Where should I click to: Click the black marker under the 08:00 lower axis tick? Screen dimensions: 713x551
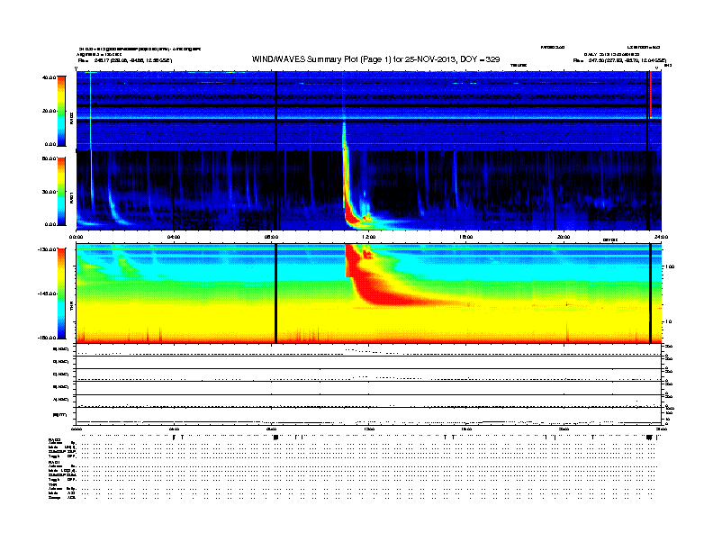(x=275, y=437)
